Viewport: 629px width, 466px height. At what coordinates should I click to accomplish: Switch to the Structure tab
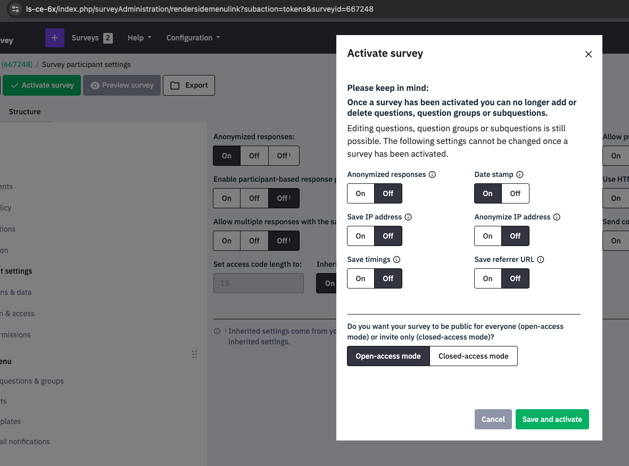24,112
